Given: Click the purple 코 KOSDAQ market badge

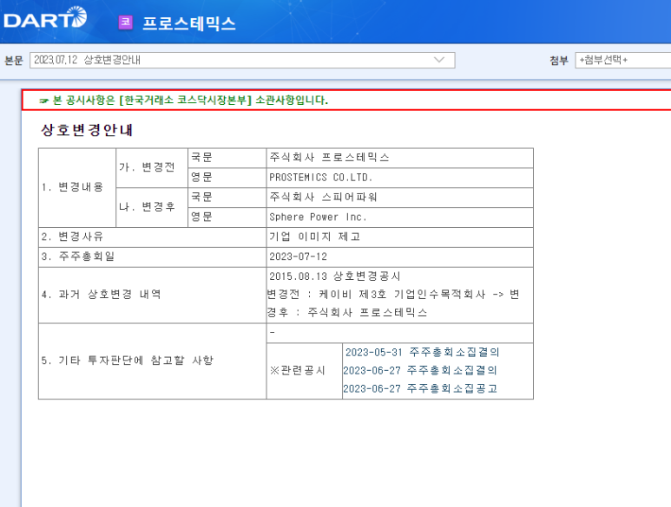Looking at the screenshot, I should tap(125, 23).
